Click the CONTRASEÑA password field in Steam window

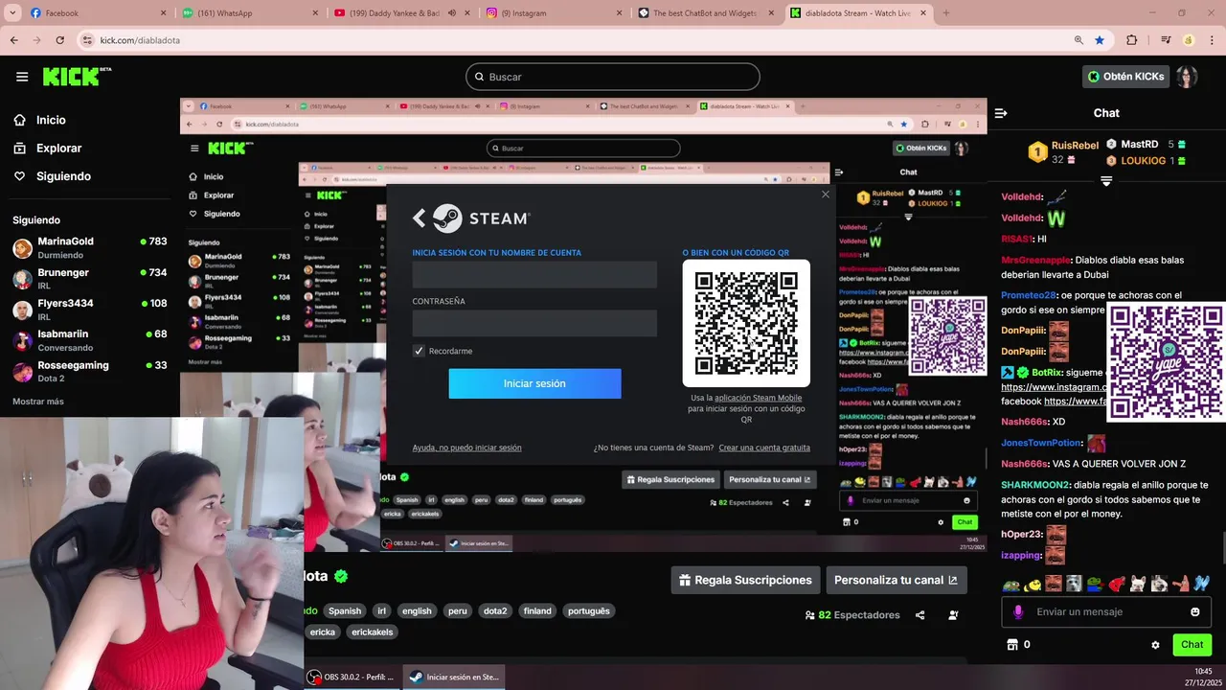point(534,323)
